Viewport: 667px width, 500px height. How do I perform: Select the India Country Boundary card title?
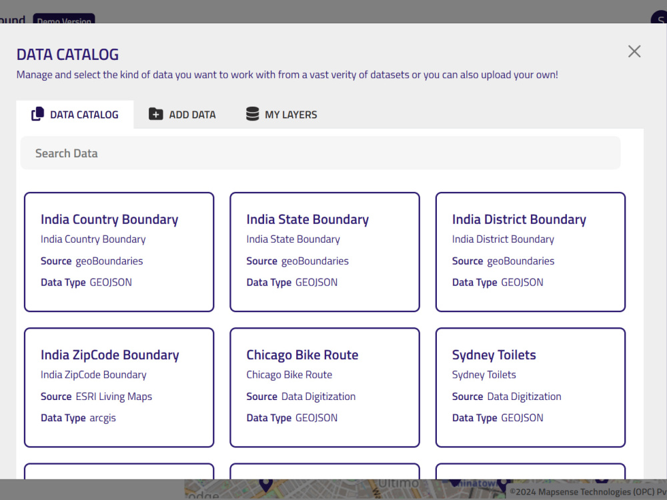coord(109,219)
